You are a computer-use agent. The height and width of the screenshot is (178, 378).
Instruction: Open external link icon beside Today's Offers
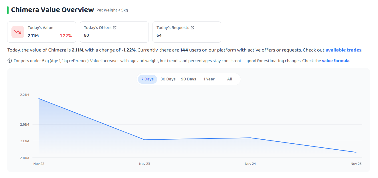click(115, 28)
